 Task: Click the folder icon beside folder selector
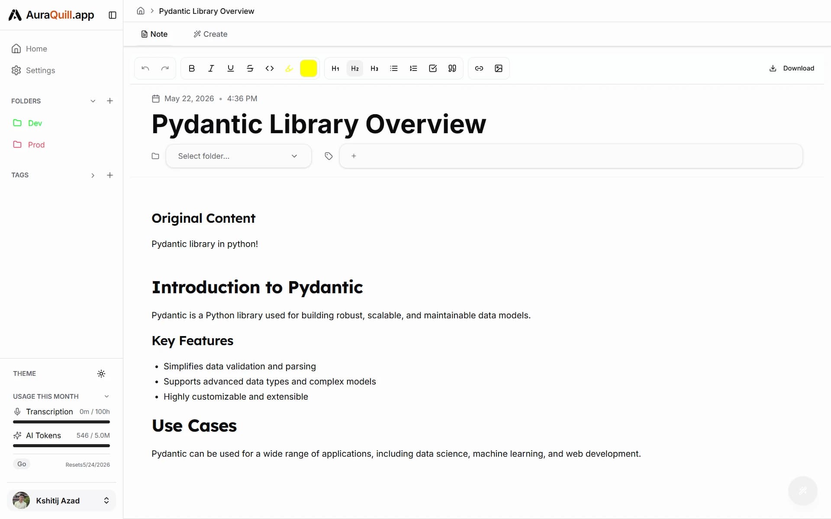coord(155,156)
